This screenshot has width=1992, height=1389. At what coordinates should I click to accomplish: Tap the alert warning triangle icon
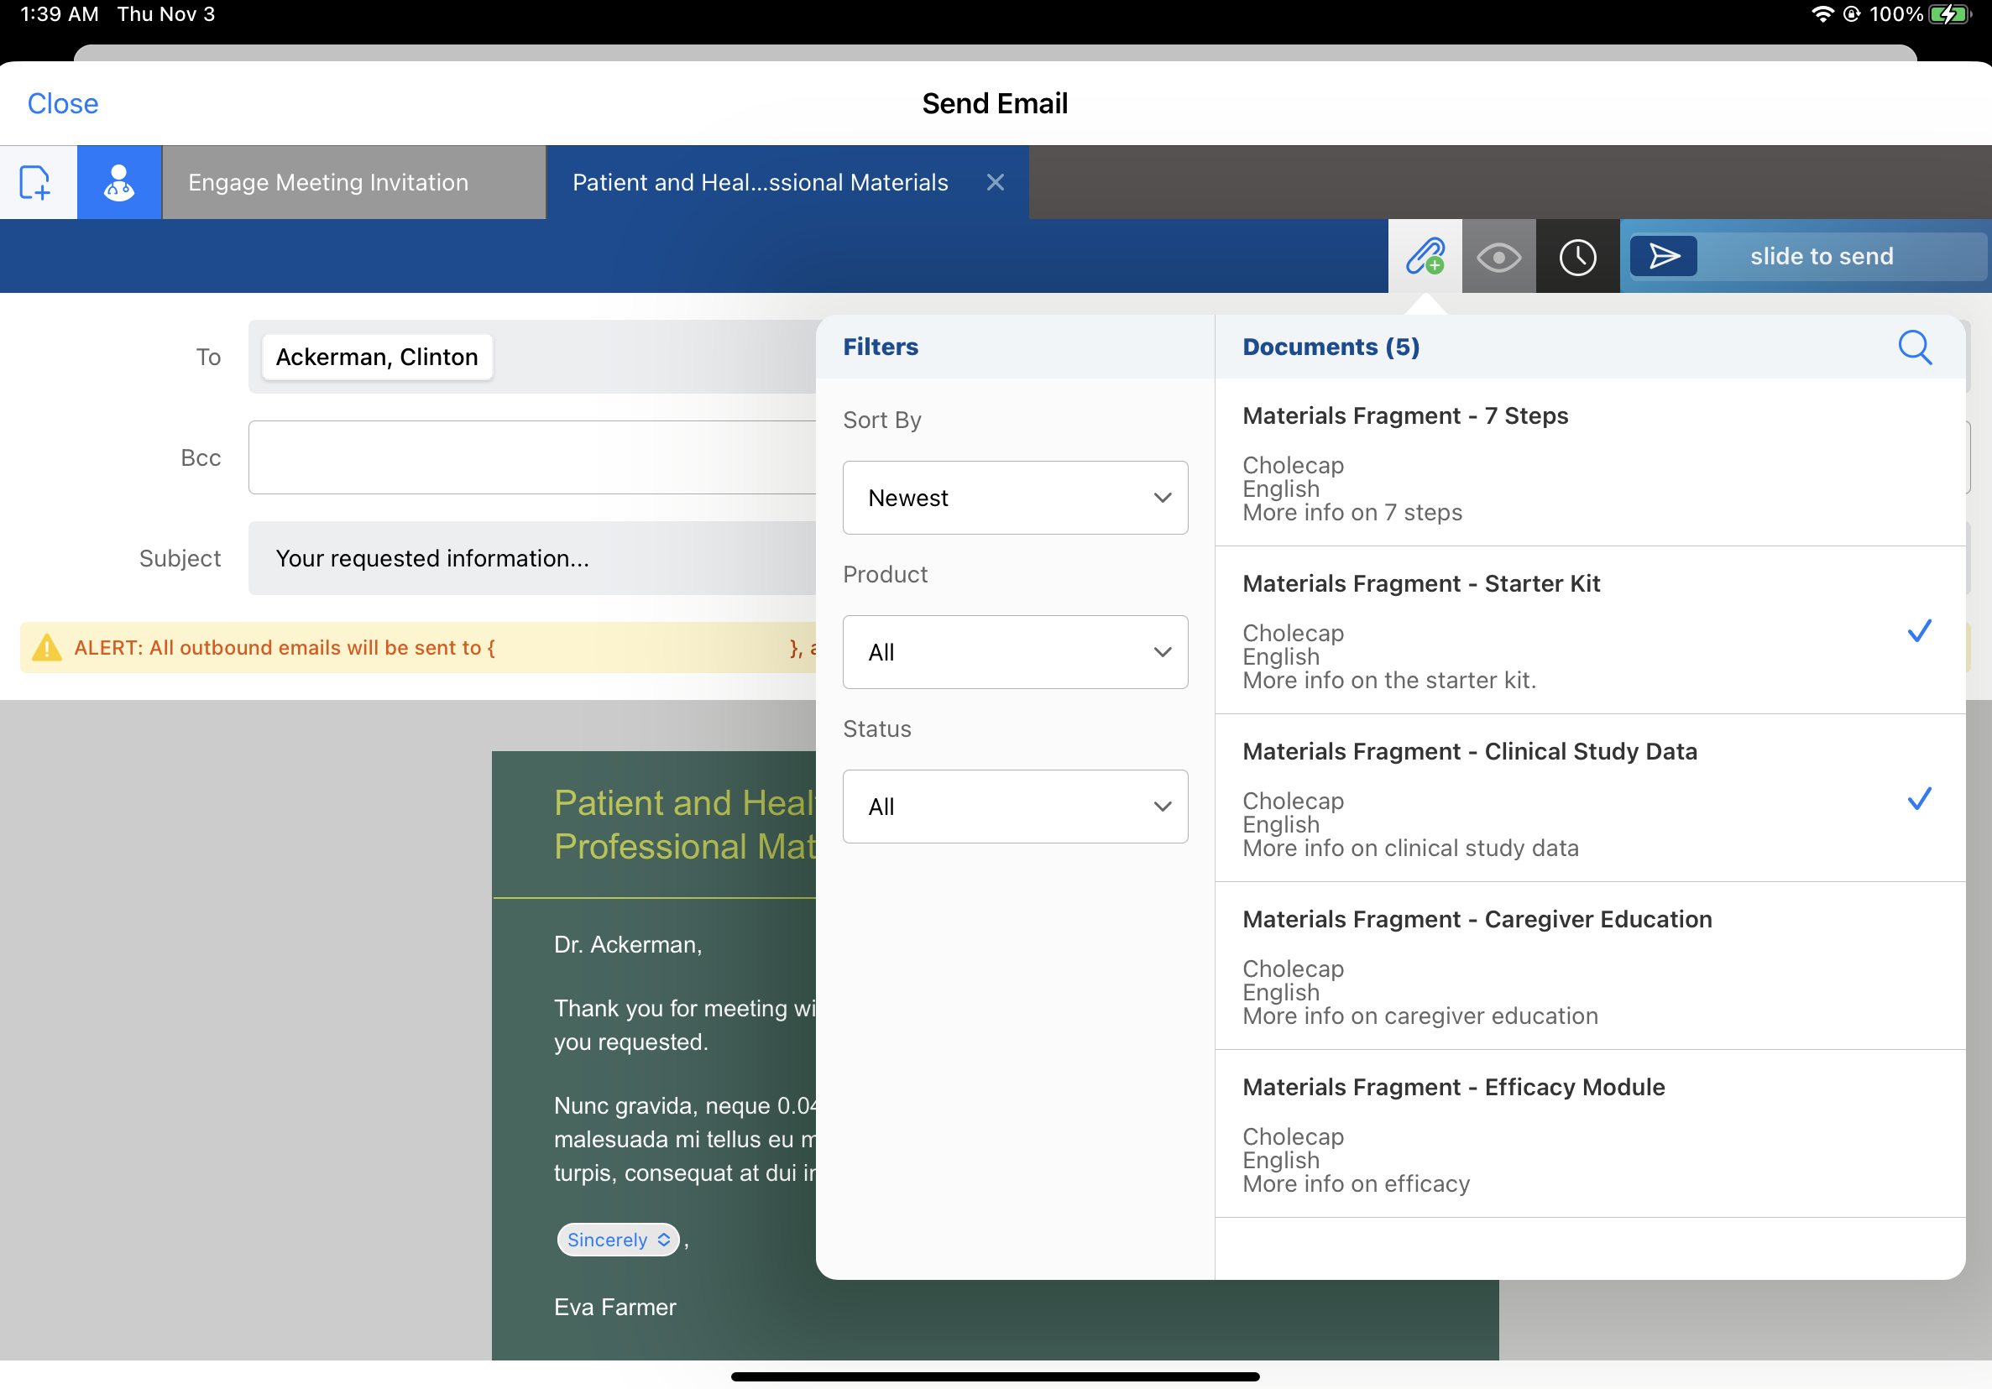click(x=47, y=647)
